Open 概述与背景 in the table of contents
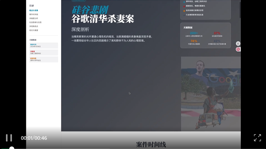This screenshot has width=266, height=149. 34,11
